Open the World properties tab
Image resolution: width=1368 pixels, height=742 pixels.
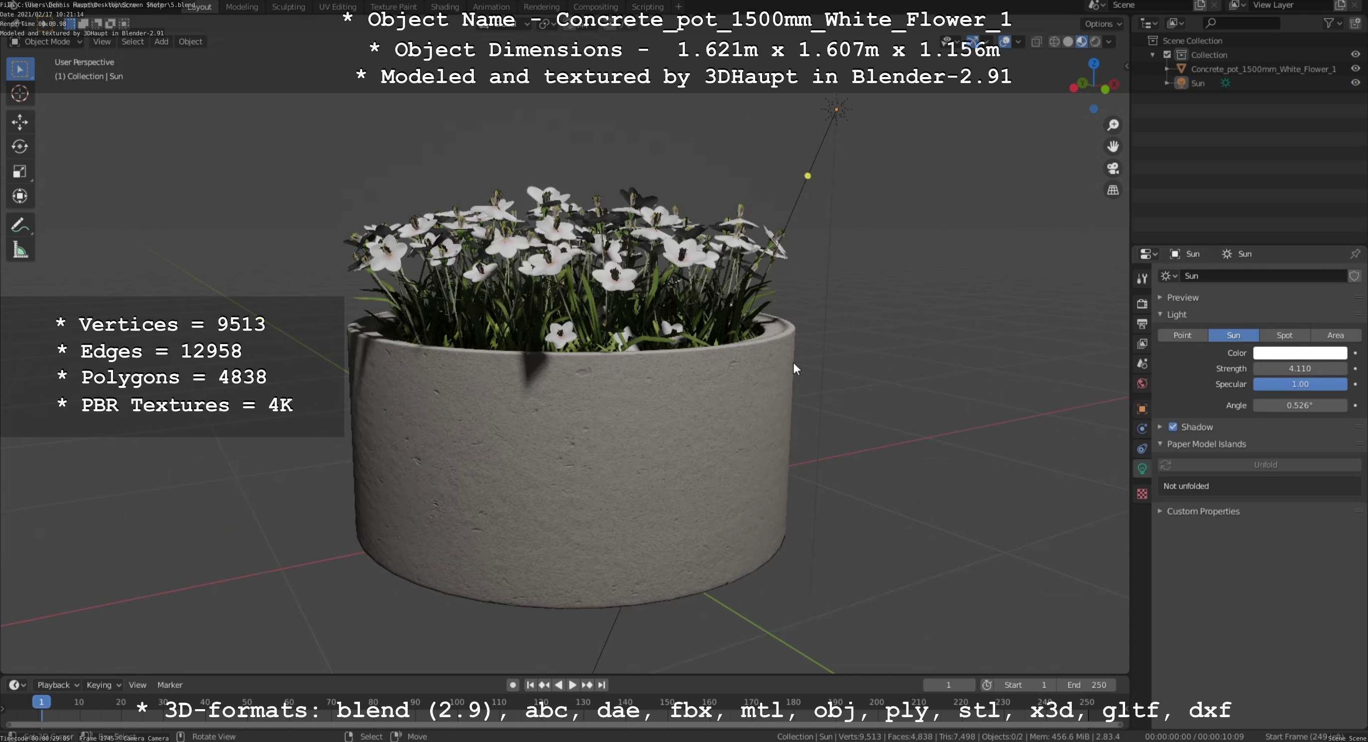[1142, 383]
